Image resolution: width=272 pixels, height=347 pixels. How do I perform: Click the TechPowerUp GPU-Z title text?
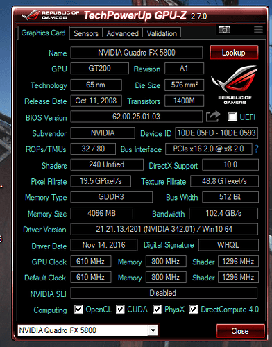click(135, 15)
